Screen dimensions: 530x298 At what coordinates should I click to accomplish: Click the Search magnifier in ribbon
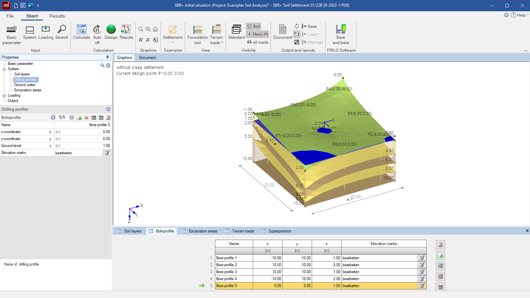pyautogui.click(x=62, y=32)
